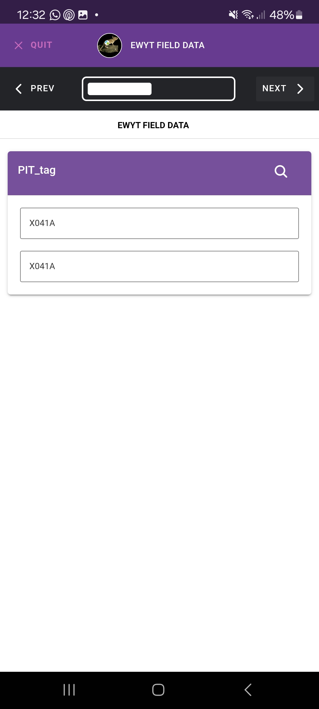The image size is (319, 709).
Task: Open WhatsApp notification icon in status bar
Action: (55, 15)
